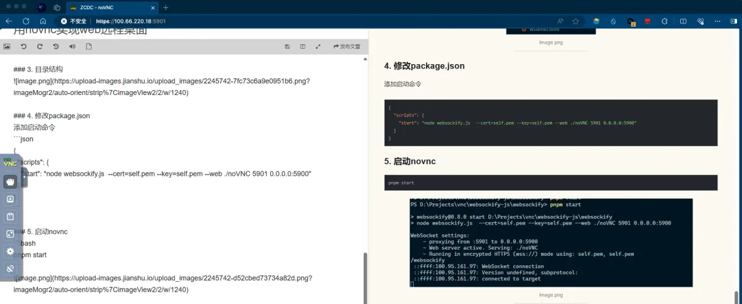
Task: Go to browser home page
Action: point(43,21)
